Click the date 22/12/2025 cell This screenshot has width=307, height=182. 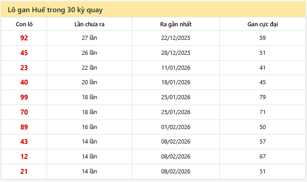tap(176, 38)
